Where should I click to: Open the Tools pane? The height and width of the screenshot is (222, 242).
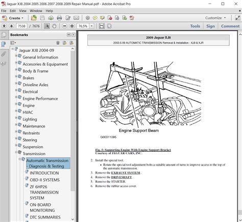[195, 26]
